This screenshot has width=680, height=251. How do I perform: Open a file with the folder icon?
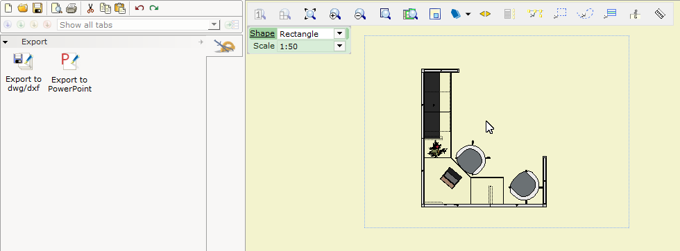pos(22,8)
